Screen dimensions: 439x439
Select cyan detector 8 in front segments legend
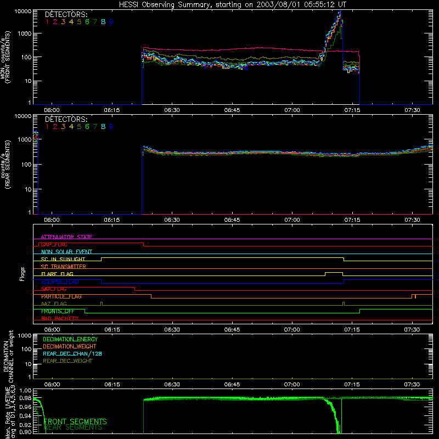pos(103,21)
